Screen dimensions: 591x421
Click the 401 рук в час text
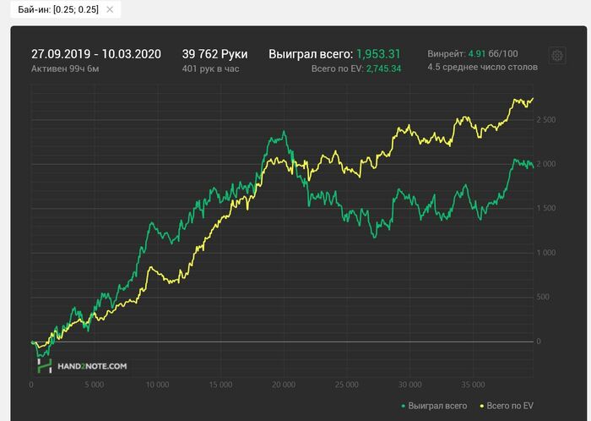point(211,68)
